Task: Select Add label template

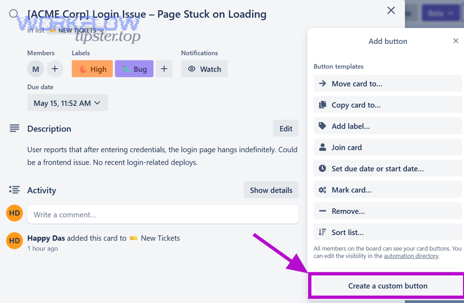Action: [388, 126]
